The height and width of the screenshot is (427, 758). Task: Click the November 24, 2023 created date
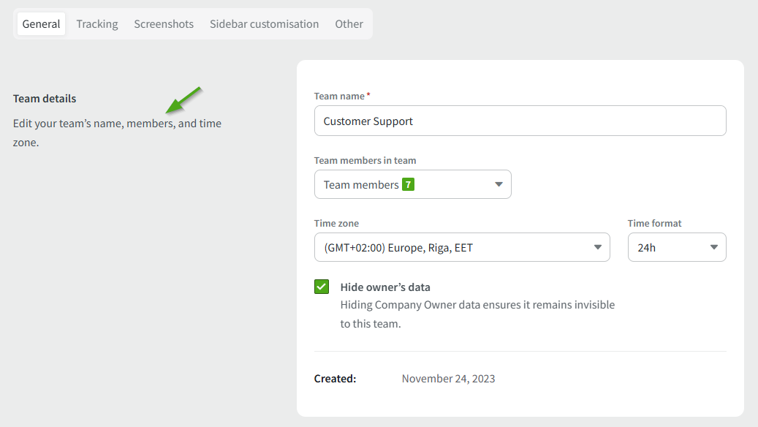(448, 379)
